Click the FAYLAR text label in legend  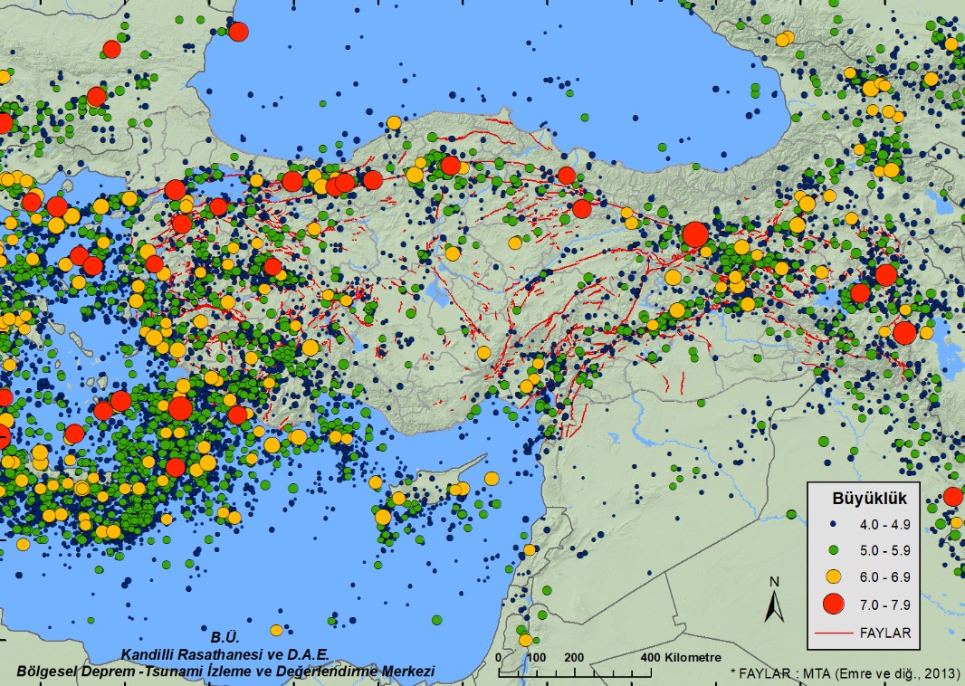click(884, 634)
